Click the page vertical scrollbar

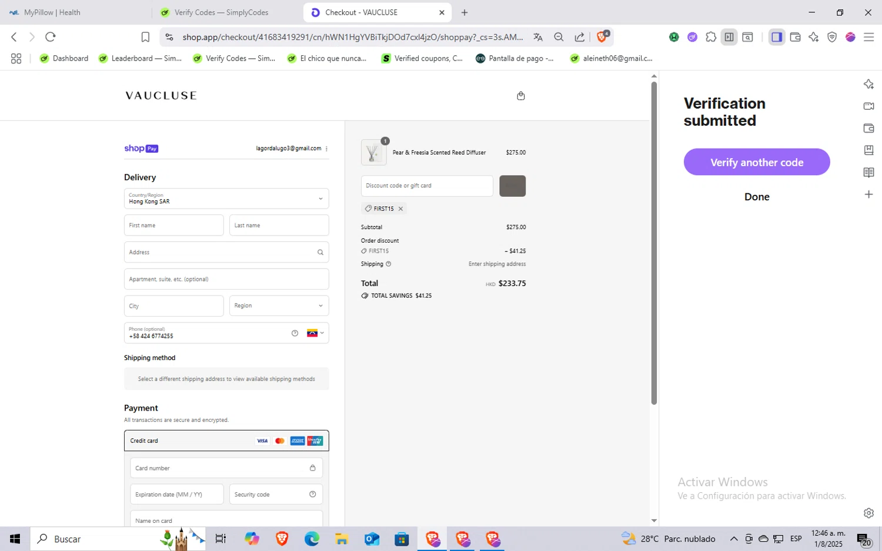654,243
